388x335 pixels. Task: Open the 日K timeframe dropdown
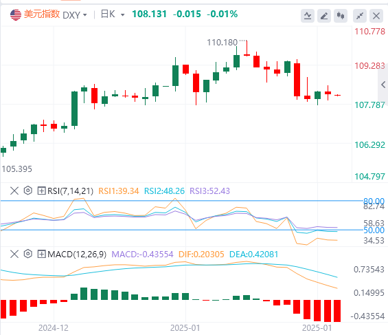point(113,14)
